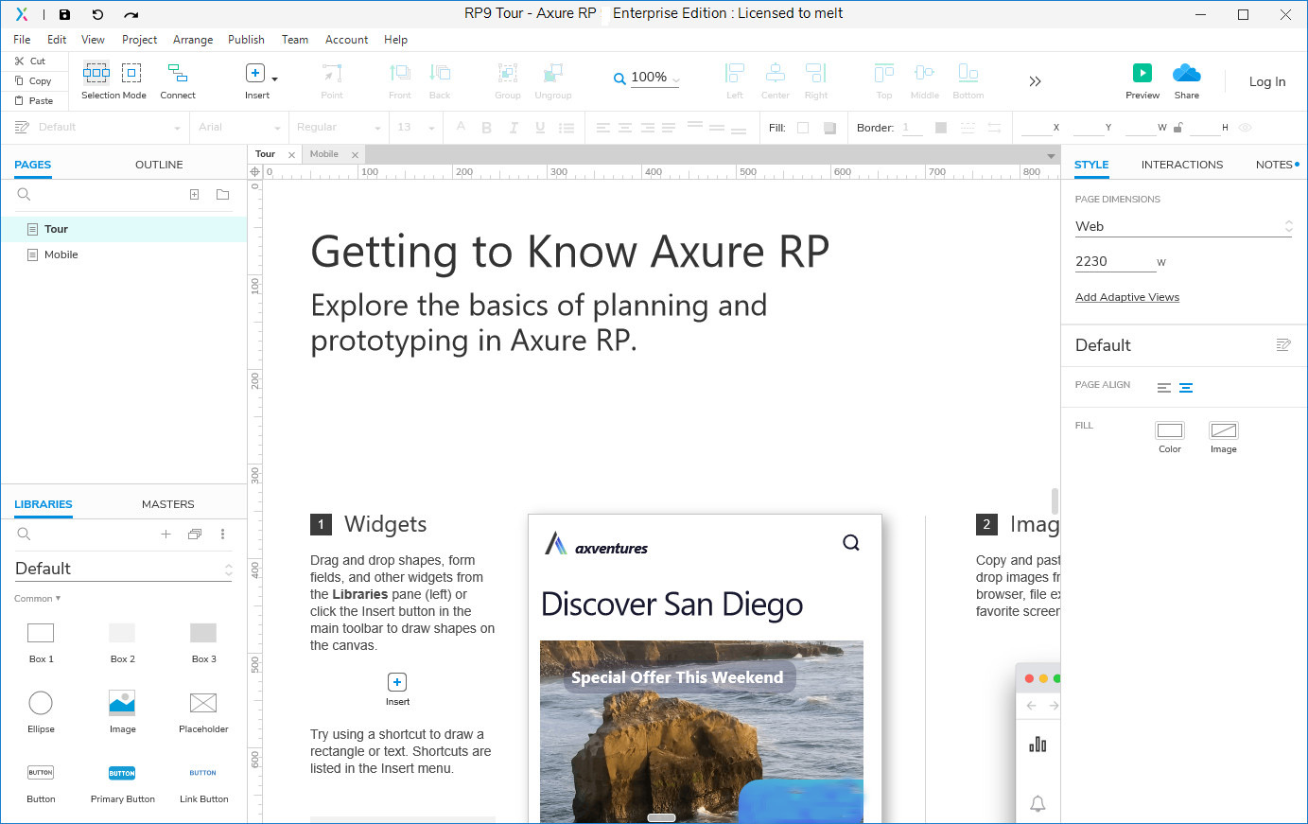Expand the toolbar overflow chevrons
The image size is (1308, 824).
[1035, 81]
